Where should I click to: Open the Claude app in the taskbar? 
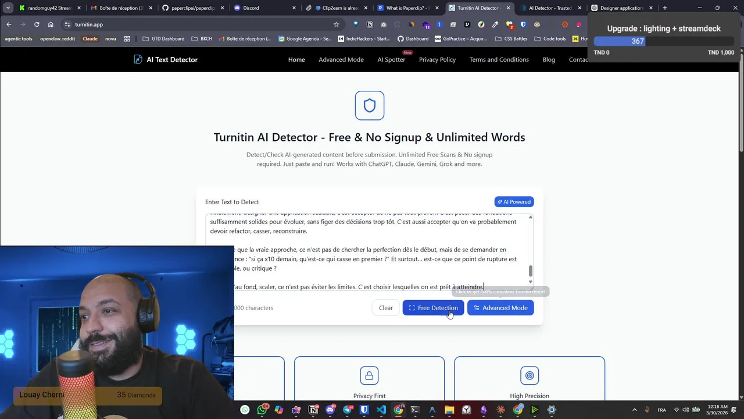500,410
